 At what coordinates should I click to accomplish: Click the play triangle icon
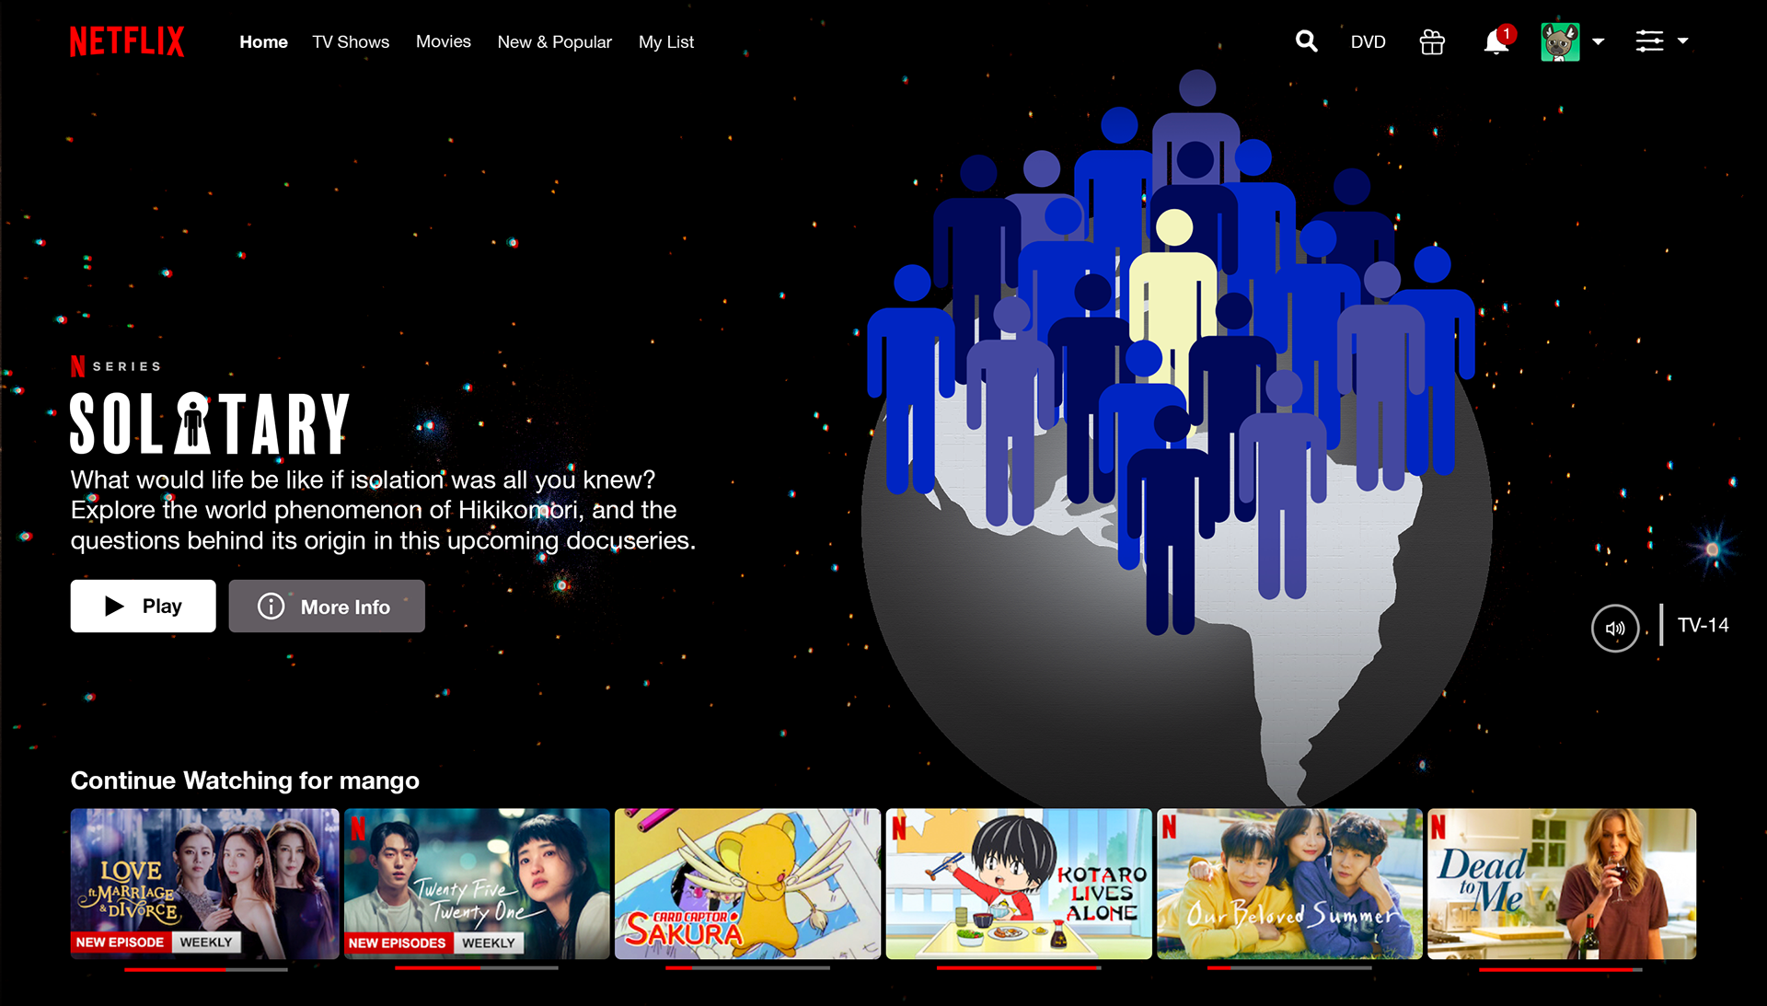[114, 607]
